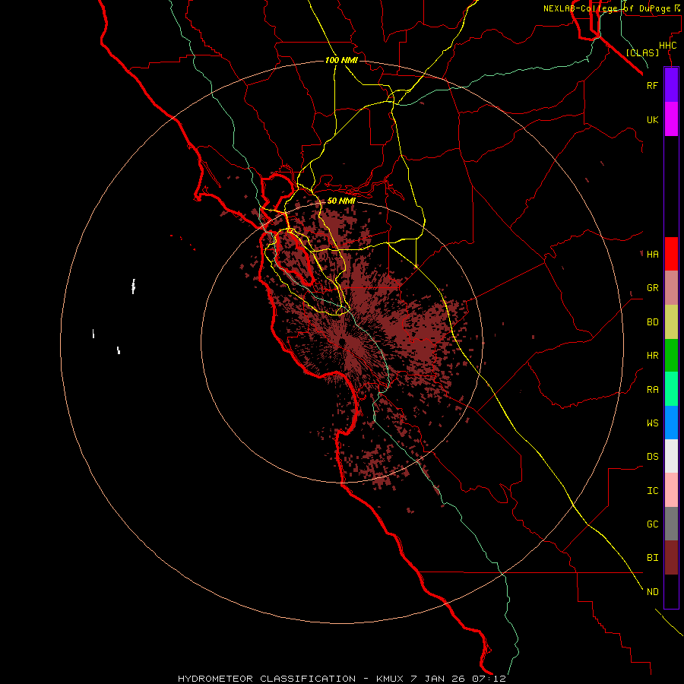Click the "[CLAS]" label
Viewport: 684px width, 684px height.
642,52
